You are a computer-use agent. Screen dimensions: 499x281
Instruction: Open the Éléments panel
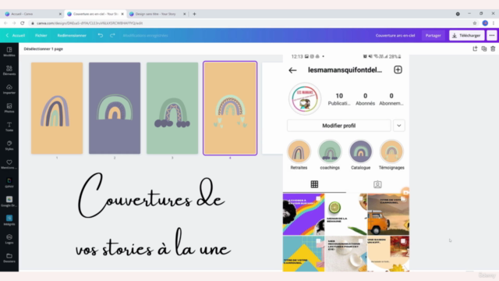click(x=9, y=70)
